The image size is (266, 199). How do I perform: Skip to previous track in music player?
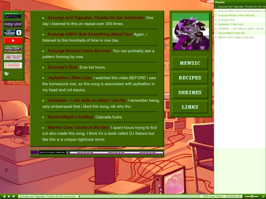[4, 196]
